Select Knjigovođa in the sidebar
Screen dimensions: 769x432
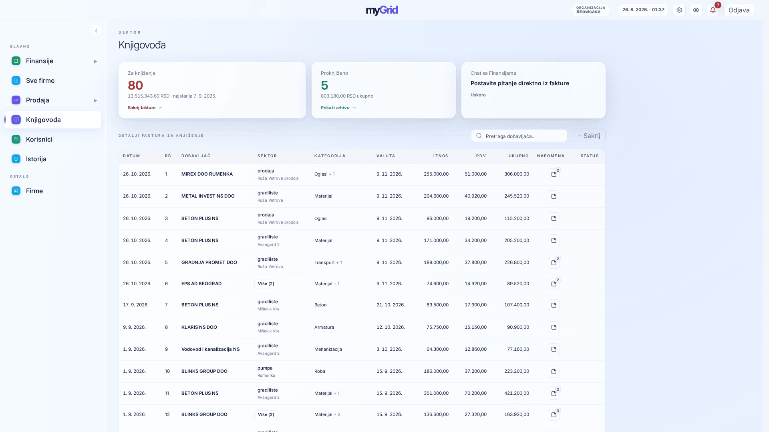53,120
